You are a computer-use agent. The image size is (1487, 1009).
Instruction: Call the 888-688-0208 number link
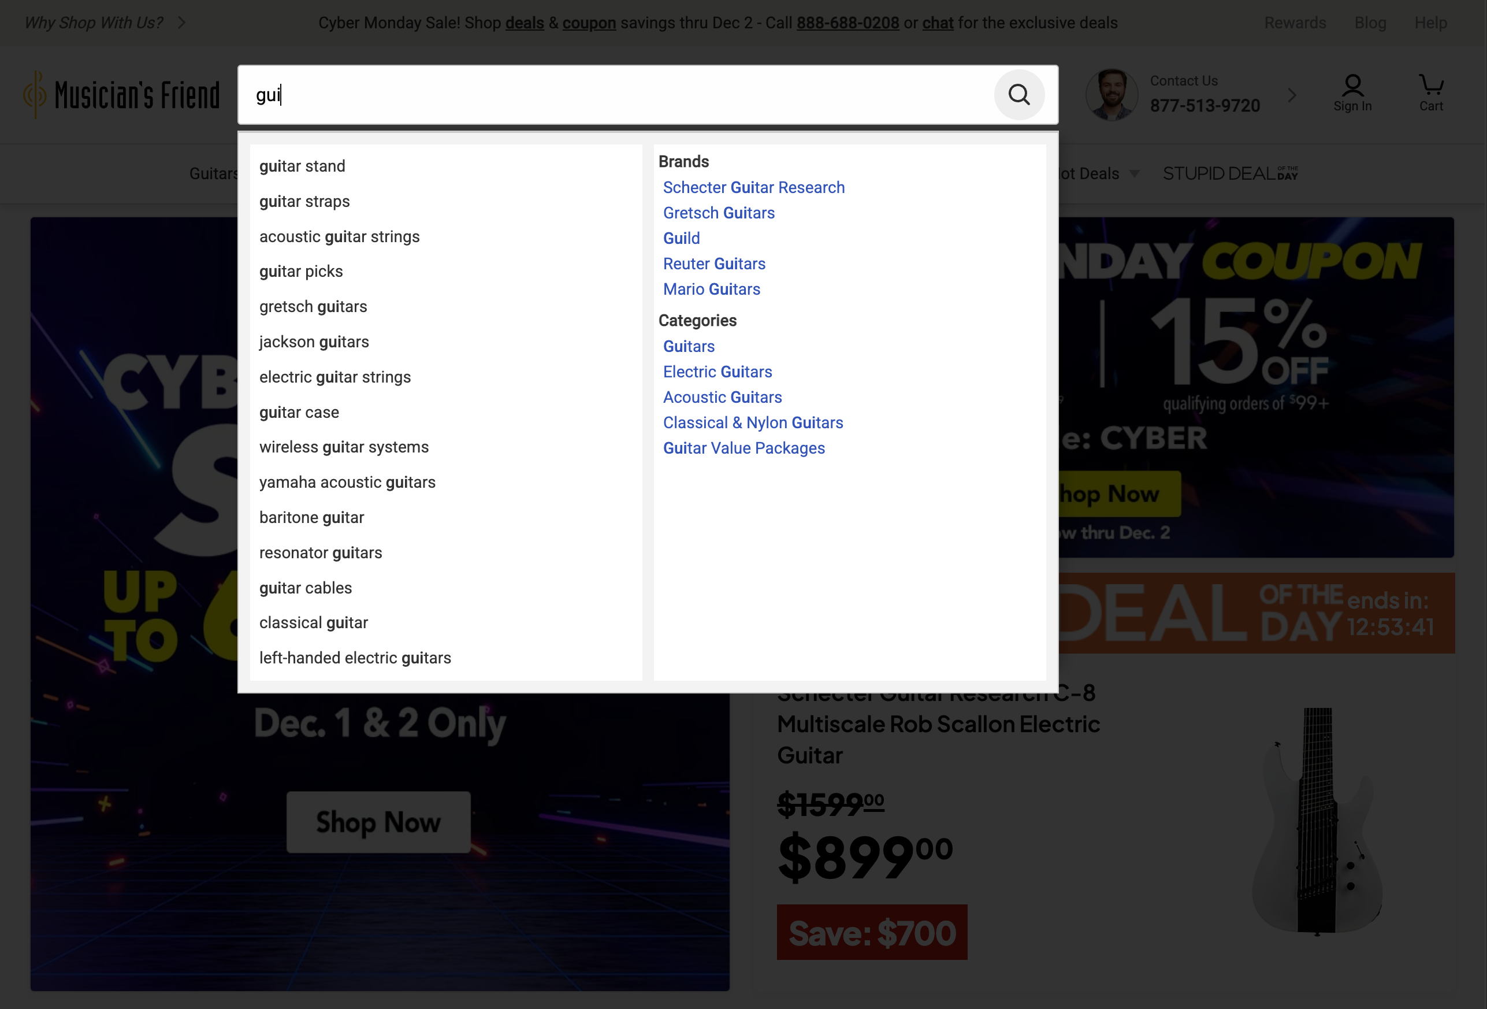(847, 23)
